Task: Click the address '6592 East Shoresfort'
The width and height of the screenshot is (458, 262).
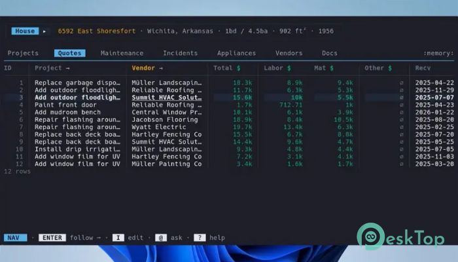Action: 97,31
